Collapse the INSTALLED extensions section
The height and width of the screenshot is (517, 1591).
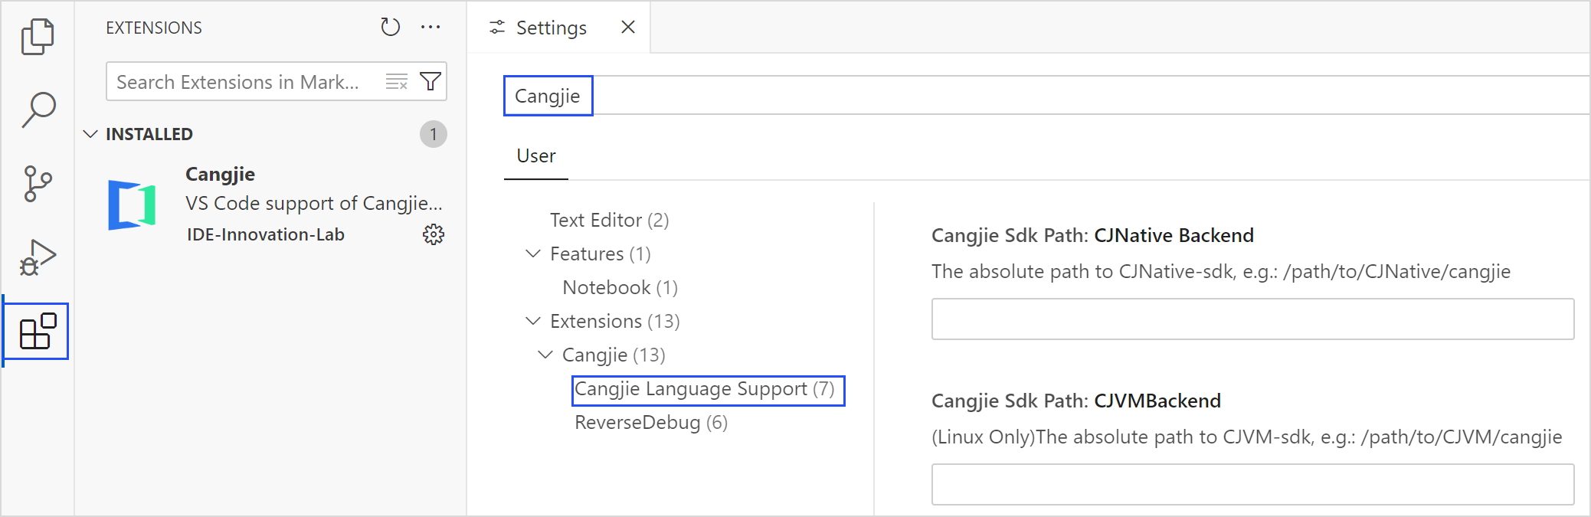(90, 134)
